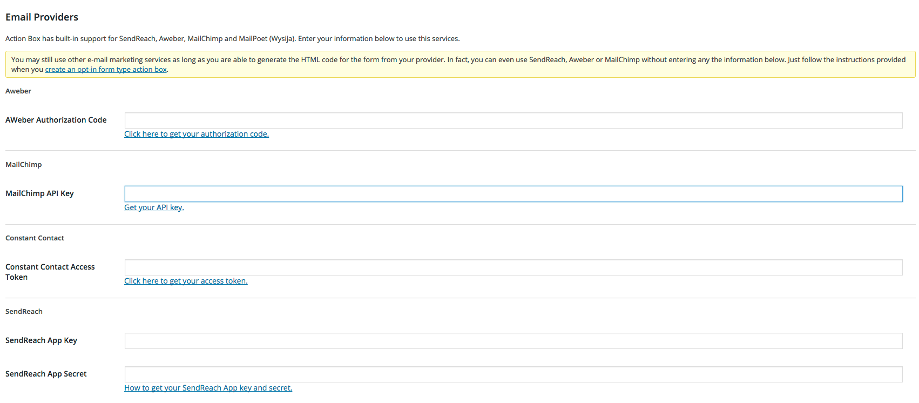Click the 'SendReach App Key' label
Screen dimensions: 919x403
(x=41, y=340)
